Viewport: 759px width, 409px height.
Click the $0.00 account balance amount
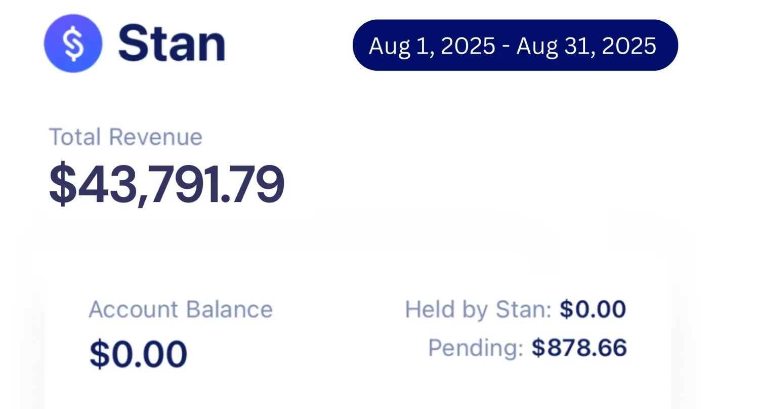click(138, 353)
